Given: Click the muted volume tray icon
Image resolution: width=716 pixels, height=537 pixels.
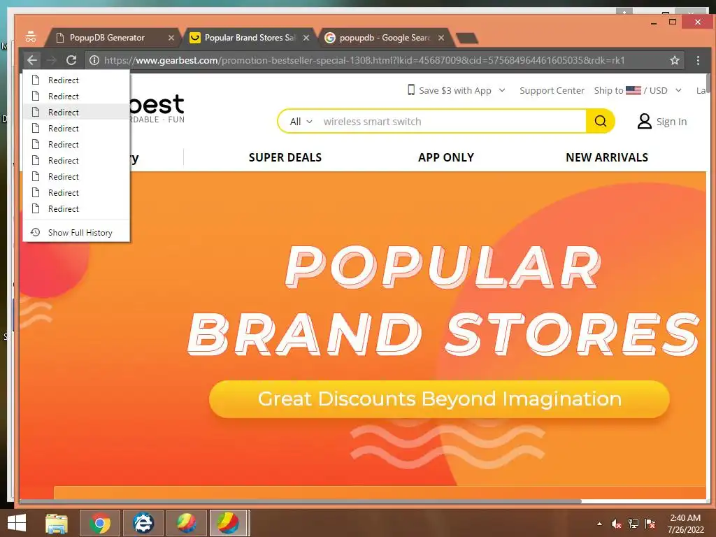Looking at the screenshot, I should coord(616,524).
